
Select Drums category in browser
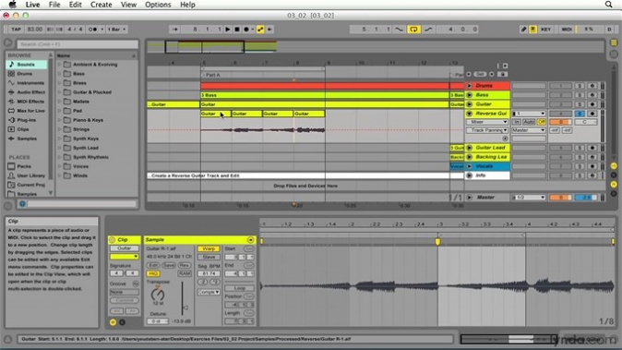(25, 74)
